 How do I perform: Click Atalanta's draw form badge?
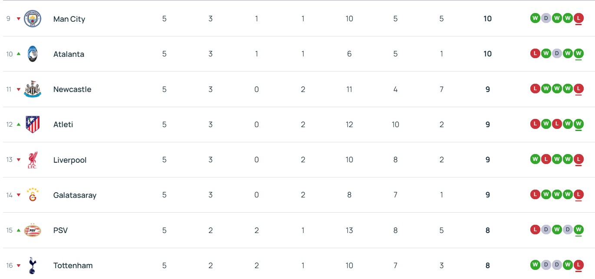click(556, 53)
